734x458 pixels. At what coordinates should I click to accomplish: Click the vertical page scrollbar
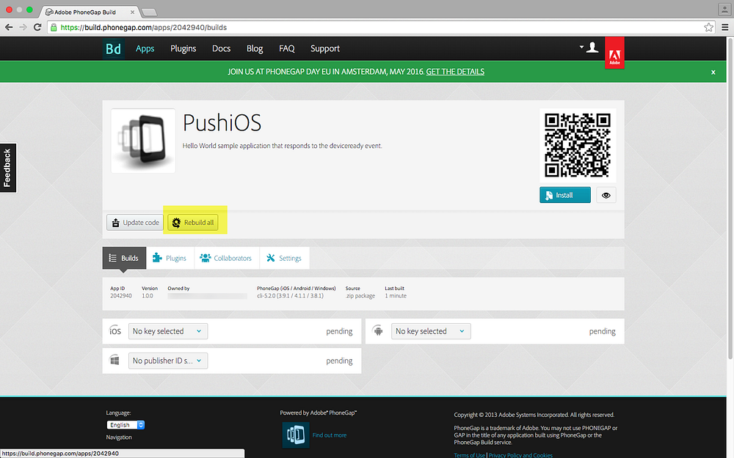[730, 199]
